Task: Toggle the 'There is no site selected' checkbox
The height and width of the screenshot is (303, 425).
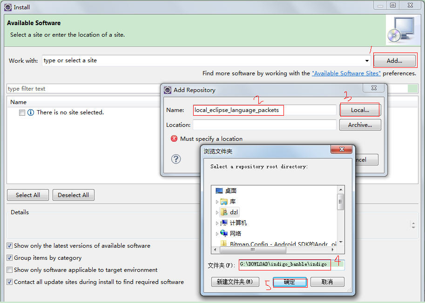Action: [x=22, y=112]
